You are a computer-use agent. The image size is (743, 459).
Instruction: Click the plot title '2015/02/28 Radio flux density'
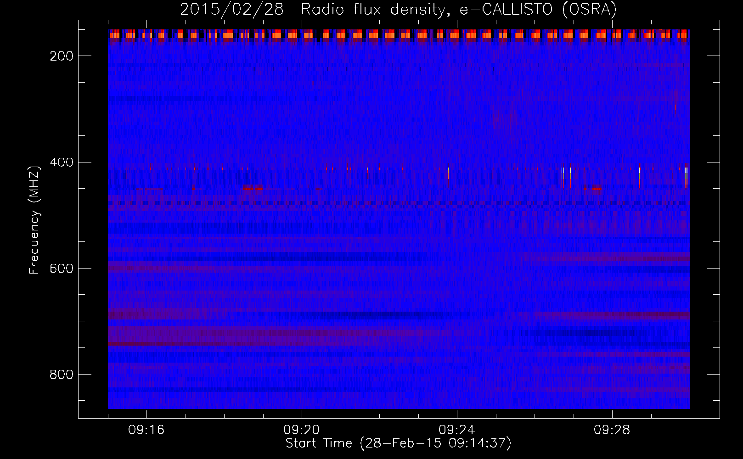398,9
